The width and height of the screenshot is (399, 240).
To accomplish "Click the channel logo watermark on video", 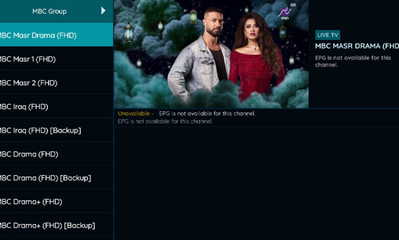I will tap(286, 12).
